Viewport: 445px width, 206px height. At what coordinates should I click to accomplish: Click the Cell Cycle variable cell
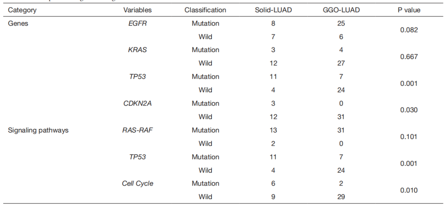137,183
